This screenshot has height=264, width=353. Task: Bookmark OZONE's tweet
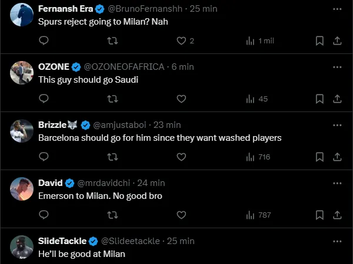[319, 99]
